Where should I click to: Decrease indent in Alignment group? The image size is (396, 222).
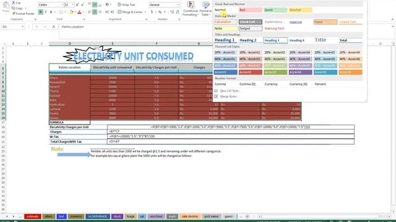click(x=107, y=12)
